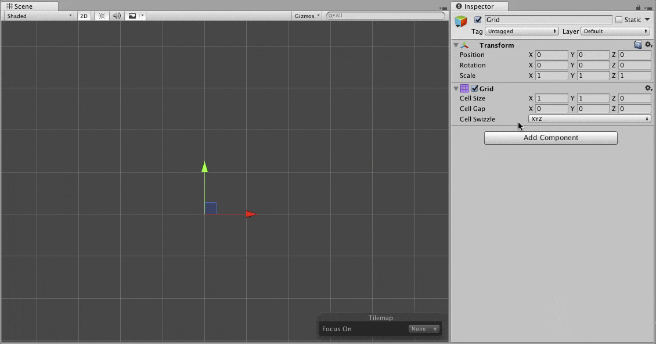Click the Cell Size Y field

click(x=593, y=98)
